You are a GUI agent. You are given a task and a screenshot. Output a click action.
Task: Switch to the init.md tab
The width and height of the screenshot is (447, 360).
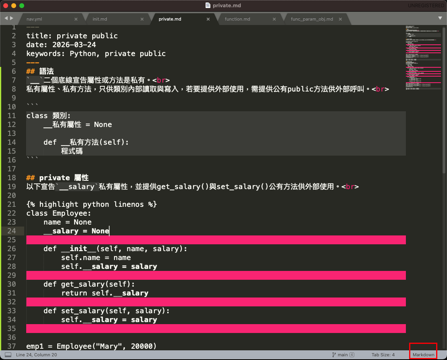100,19
